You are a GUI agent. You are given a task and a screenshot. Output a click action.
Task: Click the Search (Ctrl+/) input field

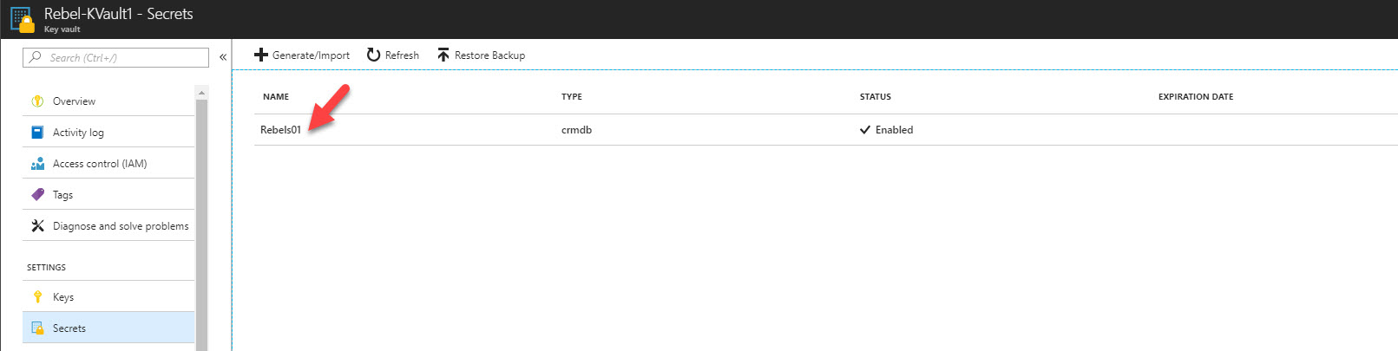(x=116, y=57)
